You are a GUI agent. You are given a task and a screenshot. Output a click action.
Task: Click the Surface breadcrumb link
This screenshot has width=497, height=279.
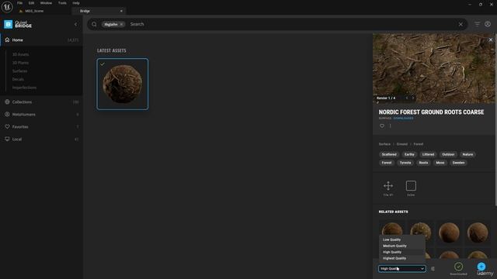click(x=384, y=144)
